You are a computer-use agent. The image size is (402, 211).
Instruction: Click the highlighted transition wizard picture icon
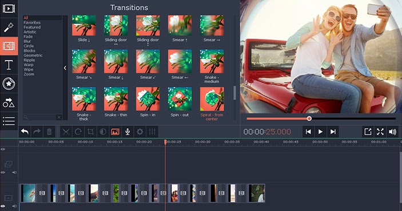point(115,132)
